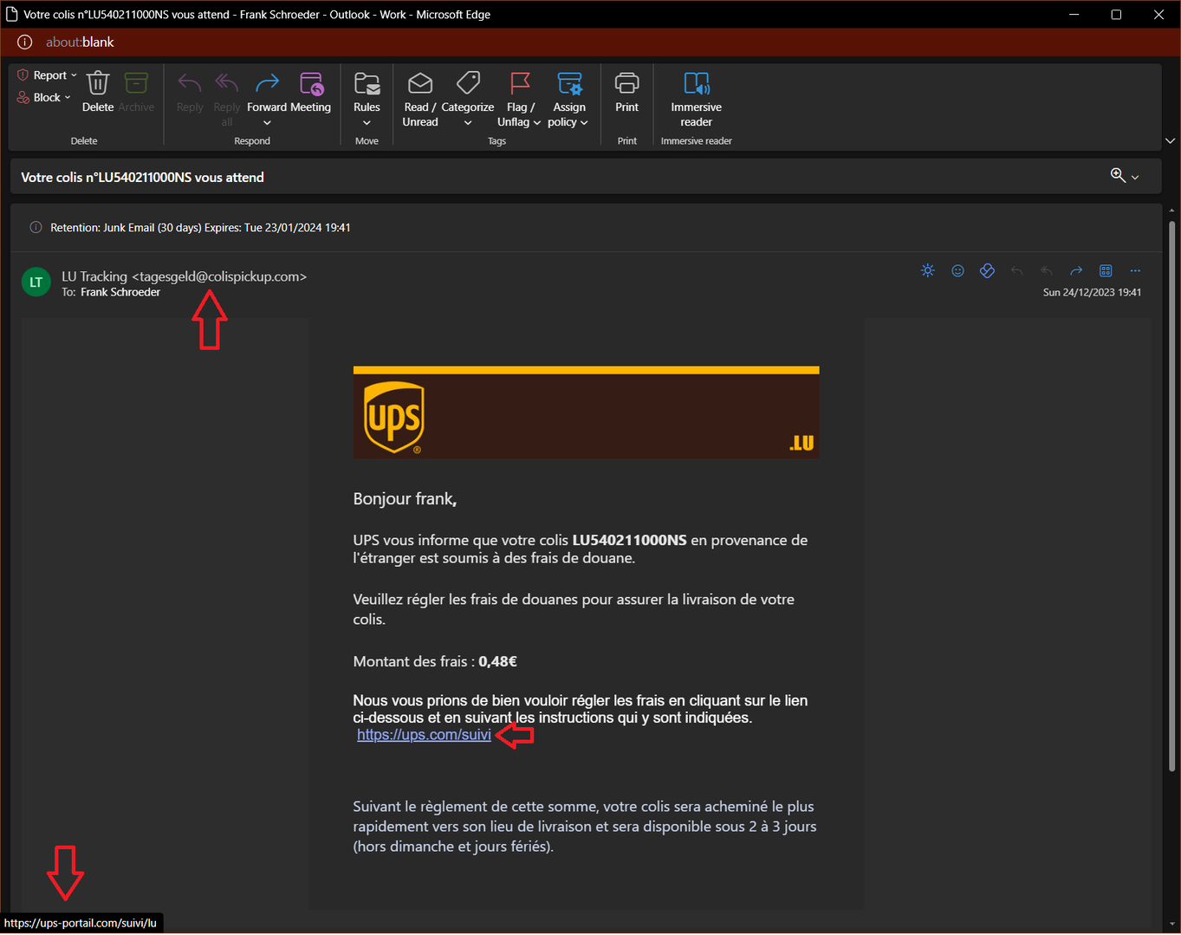1181x935 pixels.
Task: Toggle Read / Unread status
Action: tap(420, 84)
